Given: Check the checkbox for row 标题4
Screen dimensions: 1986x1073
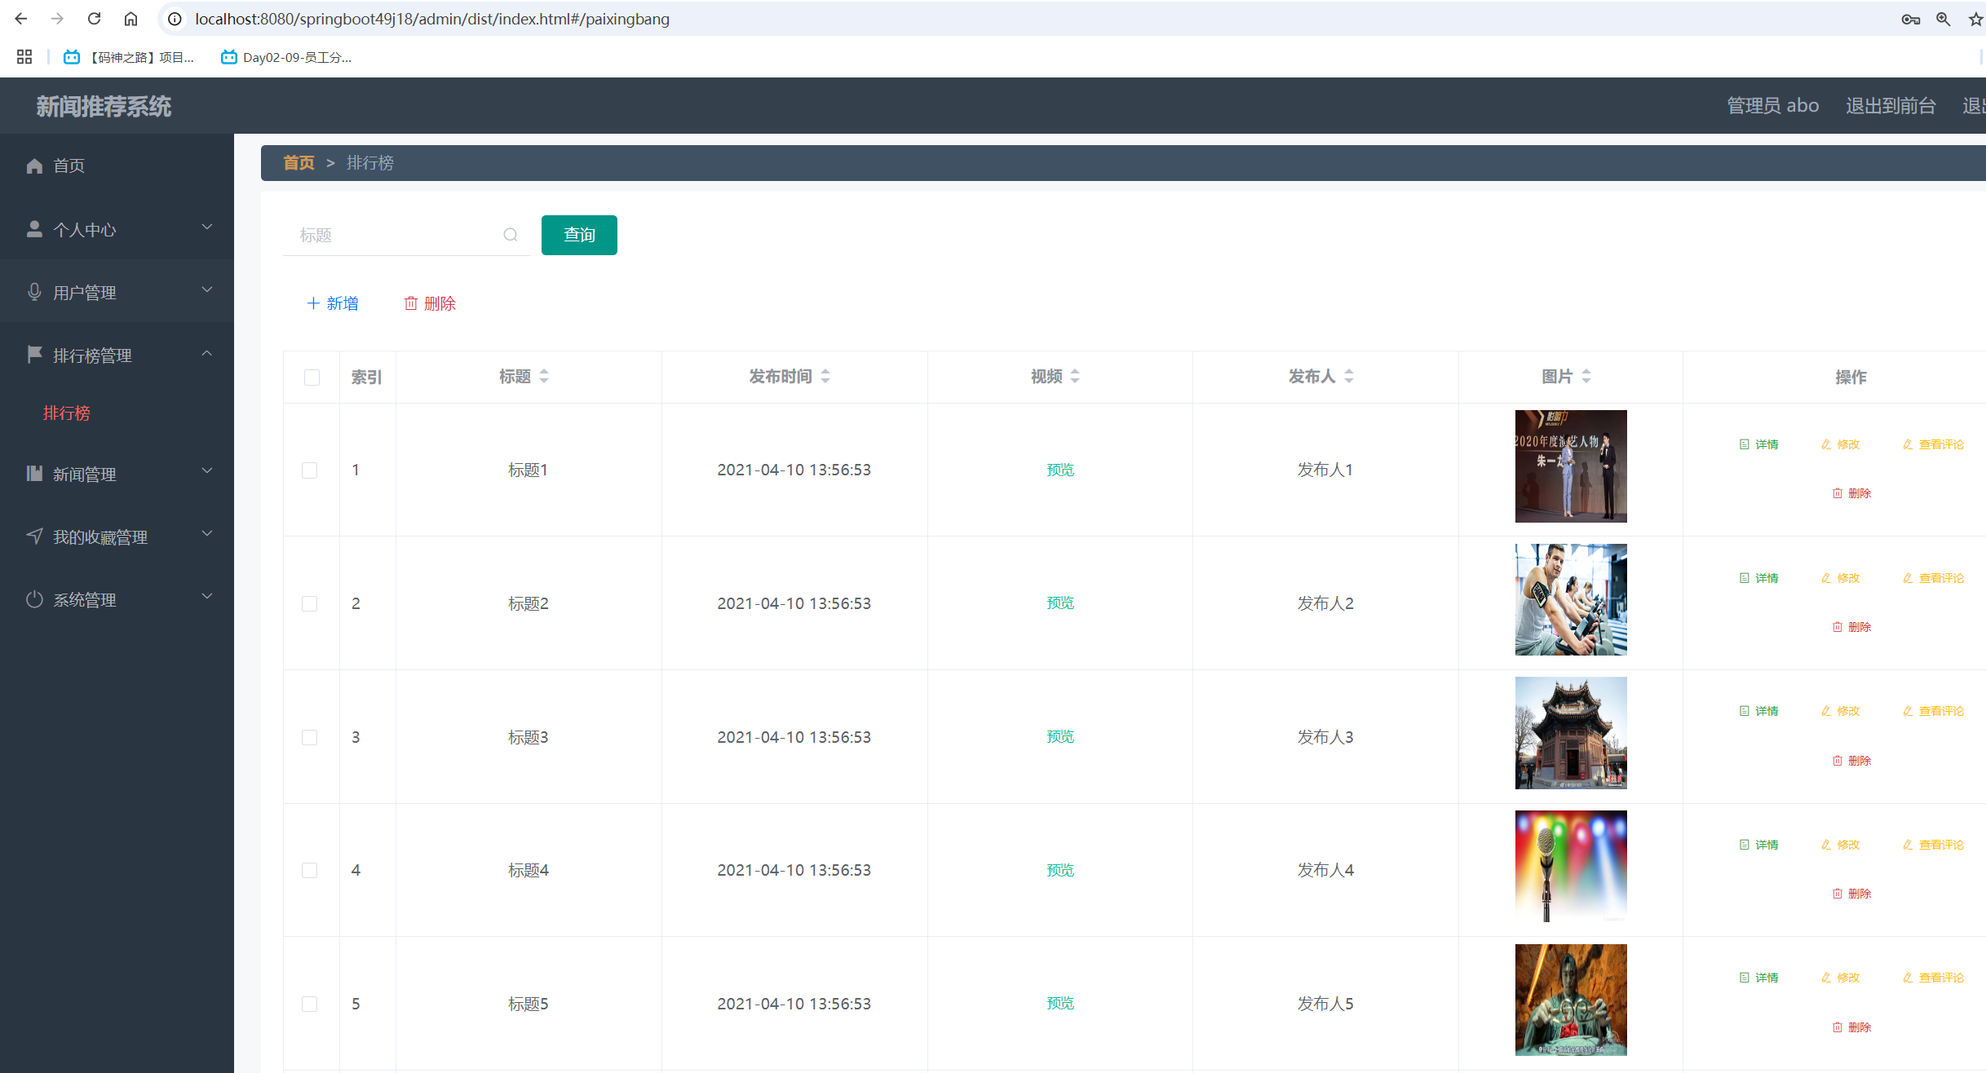Looking at the screenshot, I should (x=310, y=870).
